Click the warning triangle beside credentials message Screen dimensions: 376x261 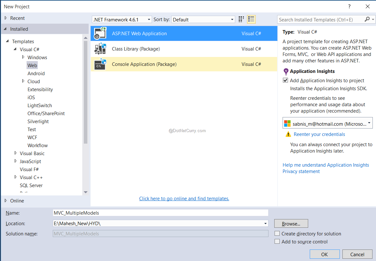tap(288, 134)
